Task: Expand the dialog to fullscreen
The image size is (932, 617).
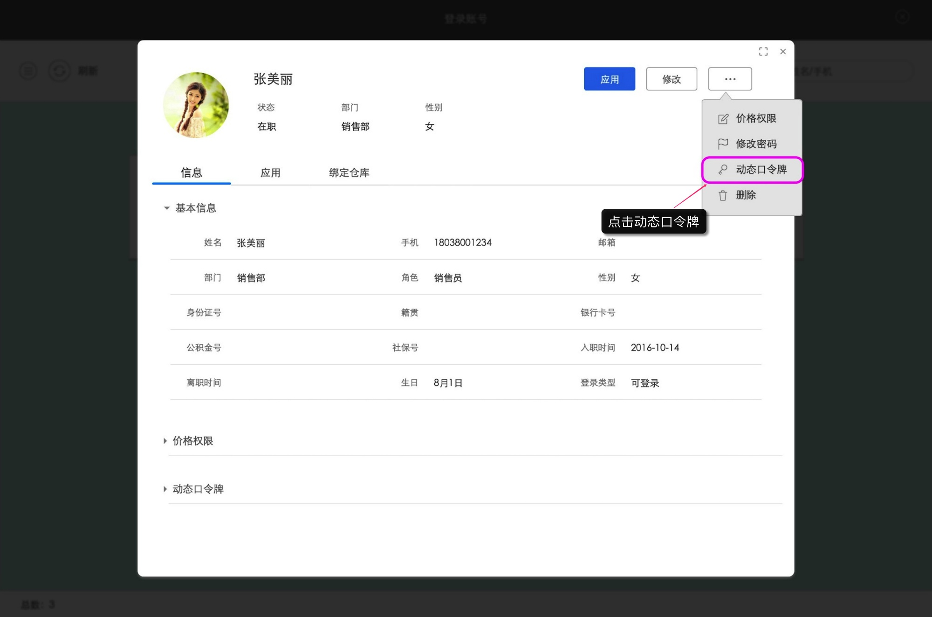Action: pos(763,51)
